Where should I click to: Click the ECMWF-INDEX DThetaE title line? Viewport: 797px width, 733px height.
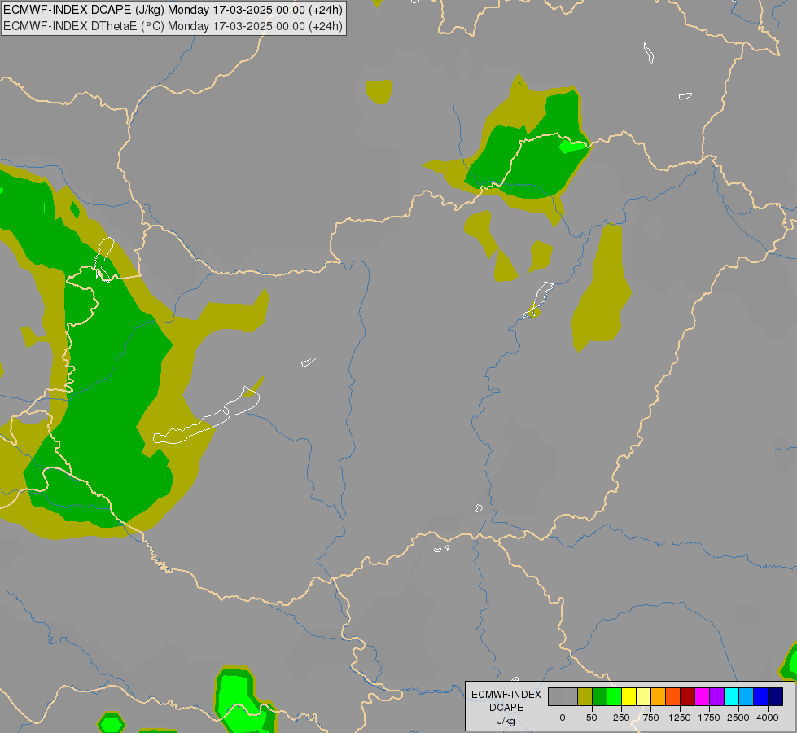pyautogui.click(x=173, y=26)
